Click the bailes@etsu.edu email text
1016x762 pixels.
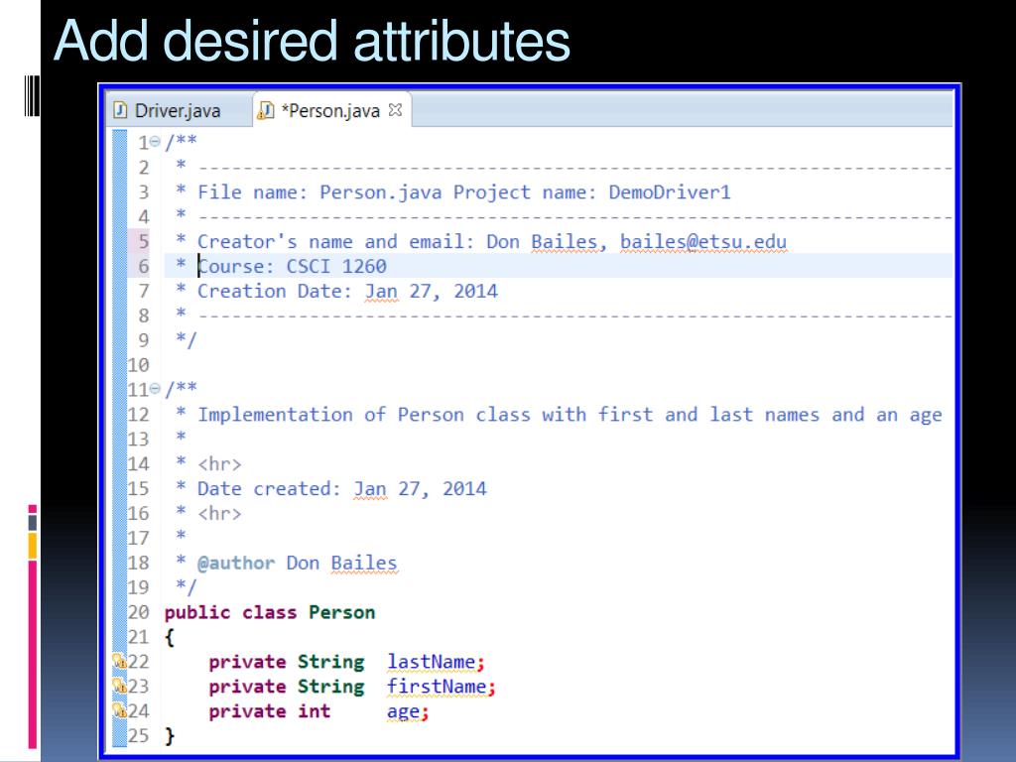point(703,242)
